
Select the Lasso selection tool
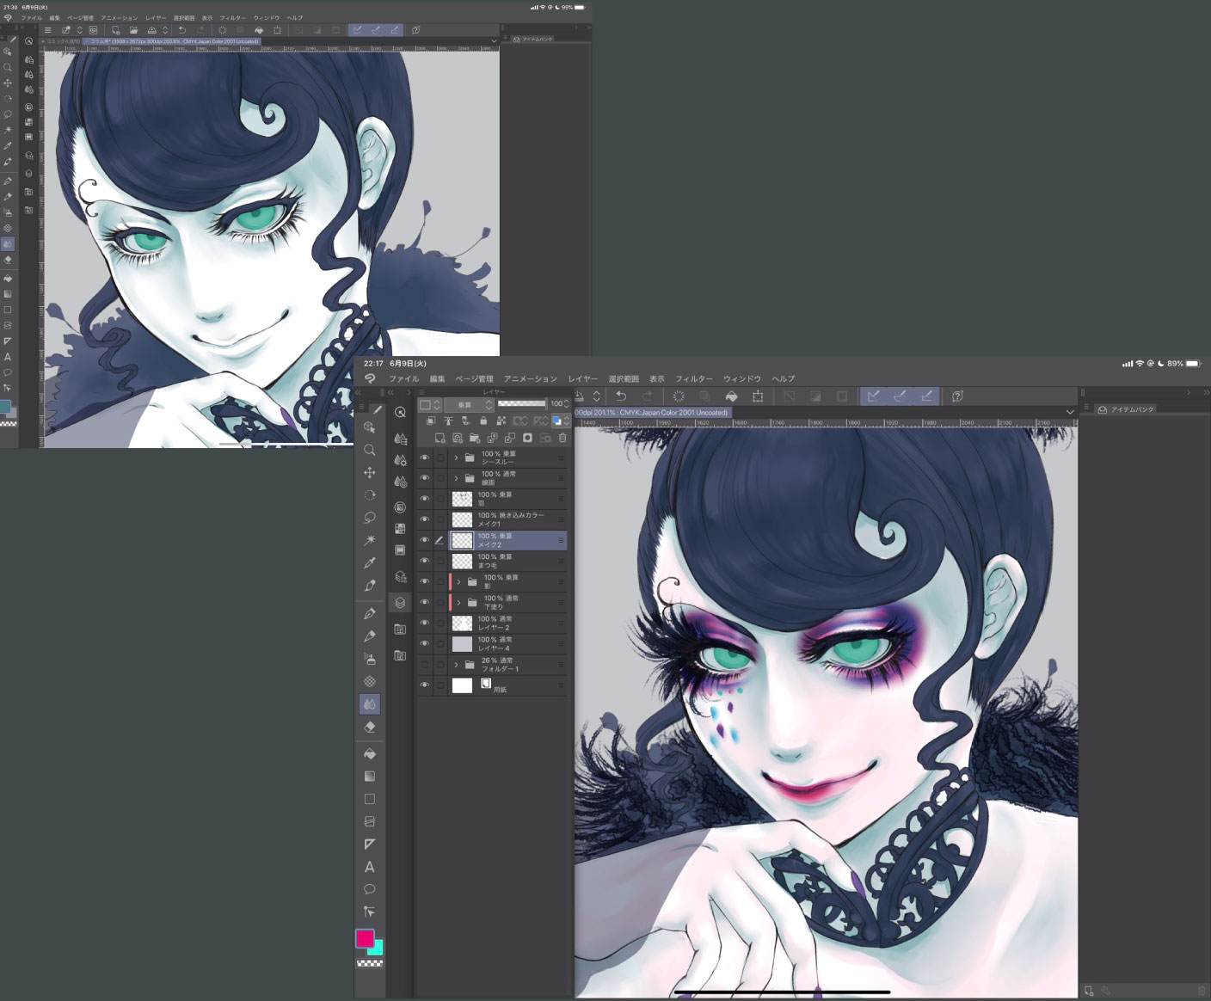[x=370, y=518]
